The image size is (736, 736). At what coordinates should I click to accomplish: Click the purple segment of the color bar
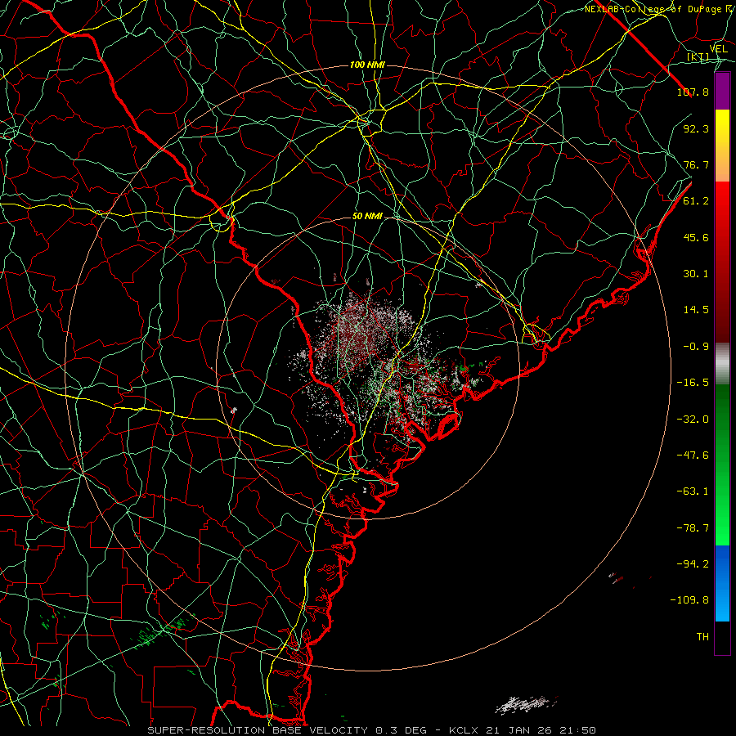click(x=722, y=91)
